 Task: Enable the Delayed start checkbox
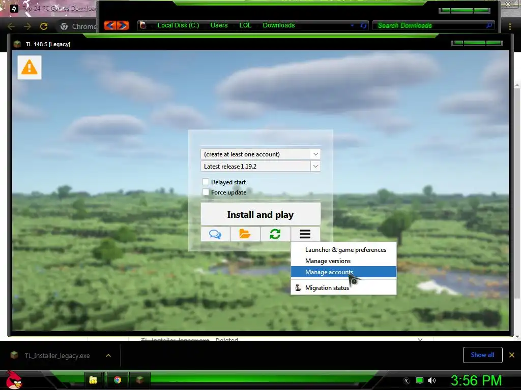206,182
